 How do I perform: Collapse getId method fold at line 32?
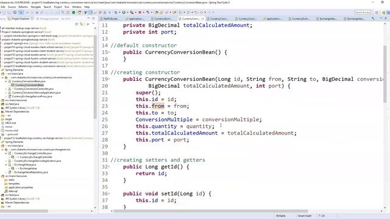[109, 167]
